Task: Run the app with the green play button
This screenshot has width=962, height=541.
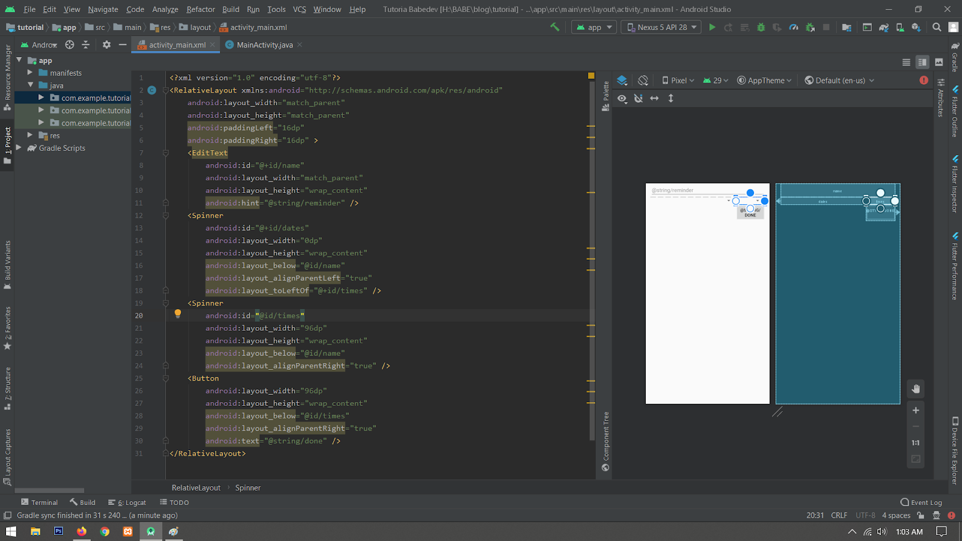Action: 712,27
